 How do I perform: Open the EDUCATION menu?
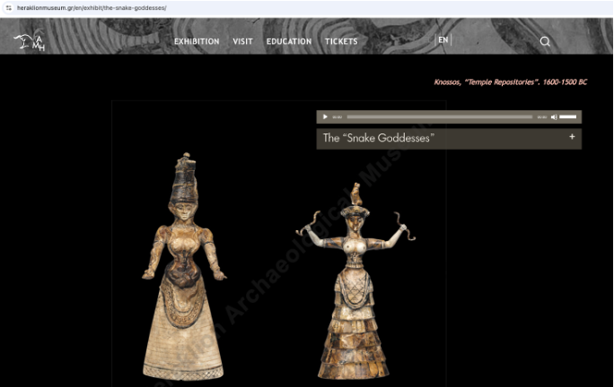point(289,41)
